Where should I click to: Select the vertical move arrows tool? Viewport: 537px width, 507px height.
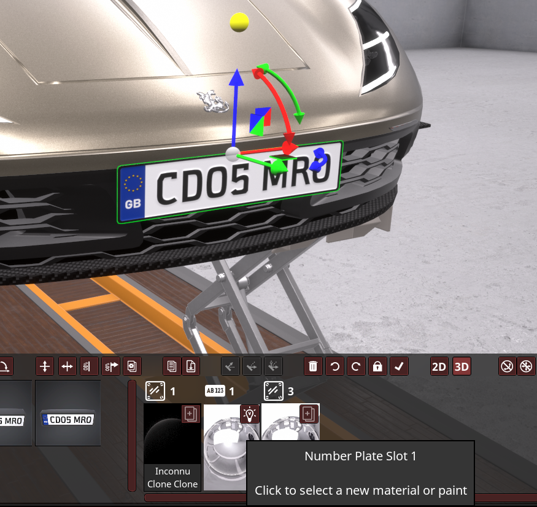coord(45,366)
